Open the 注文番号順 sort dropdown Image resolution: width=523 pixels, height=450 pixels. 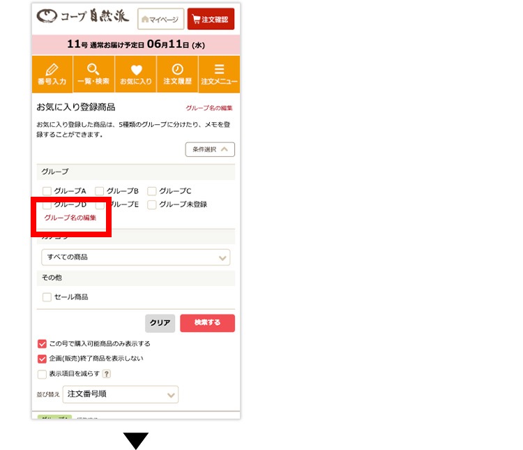click(120, 395)
